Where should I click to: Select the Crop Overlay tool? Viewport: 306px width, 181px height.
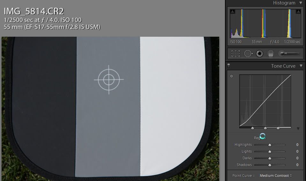tap(235, 54)
